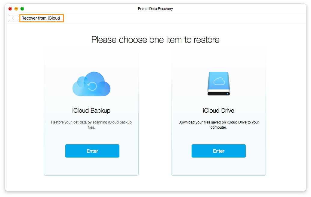Image resolution: width=311 pixels, height=197 pixels.
Task: Select the iCloud Backup heading
Action: point(91,111)
